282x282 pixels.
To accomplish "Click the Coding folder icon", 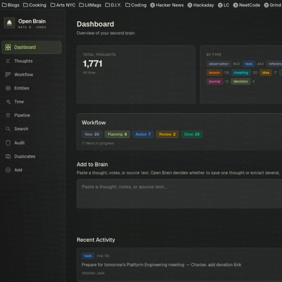I will (x=128, y=5).
